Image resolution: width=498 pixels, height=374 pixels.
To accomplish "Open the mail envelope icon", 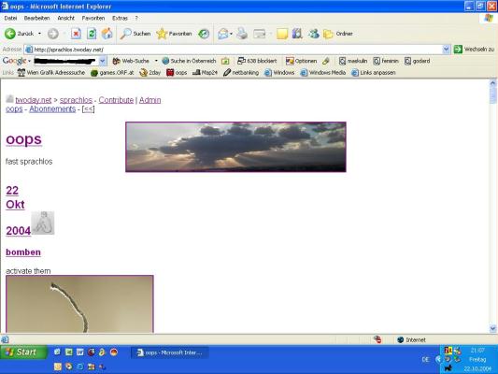I will coord(223,34).
